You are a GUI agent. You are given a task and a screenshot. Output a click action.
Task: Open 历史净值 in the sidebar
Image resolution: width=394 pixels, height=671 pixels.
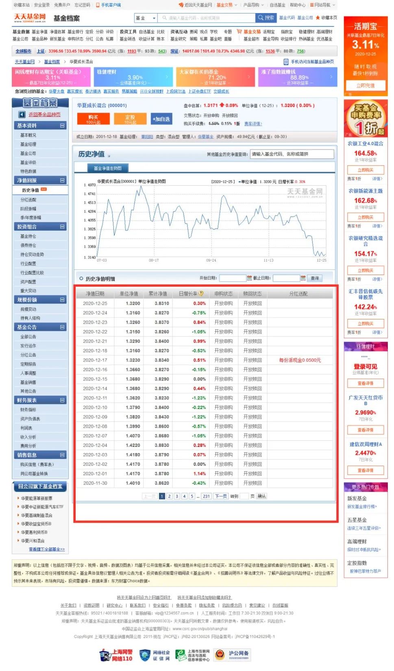click(30, 190)
